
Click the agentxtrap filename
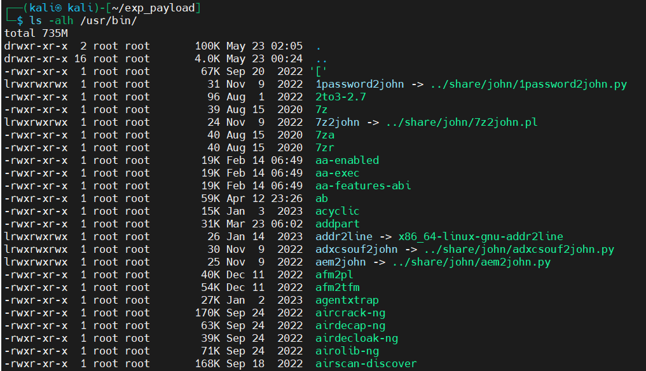[x=347, y=300]
